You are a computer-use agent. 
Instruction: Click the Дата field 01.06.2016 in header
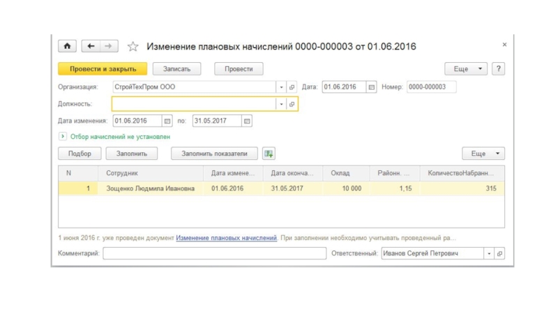click(x=344, y=87)
